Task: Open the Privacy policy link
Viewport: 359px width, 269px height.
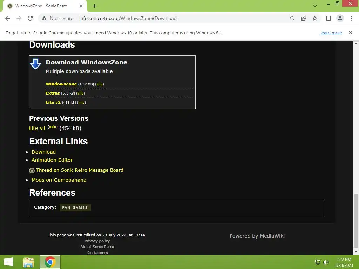Action: point(97,241)
